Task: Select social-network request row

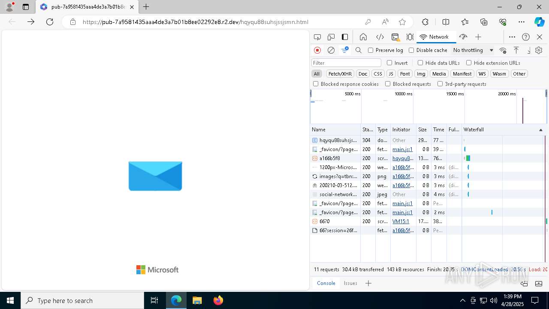Action: tap(428, 194)
